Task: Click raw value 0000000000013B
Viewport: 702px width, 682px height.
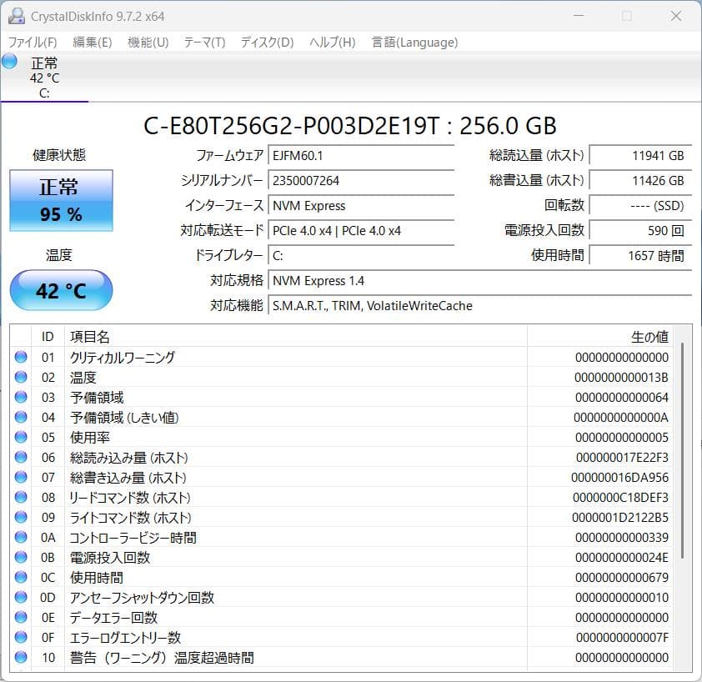Action: pyautogui.click(x=621, y=378)
